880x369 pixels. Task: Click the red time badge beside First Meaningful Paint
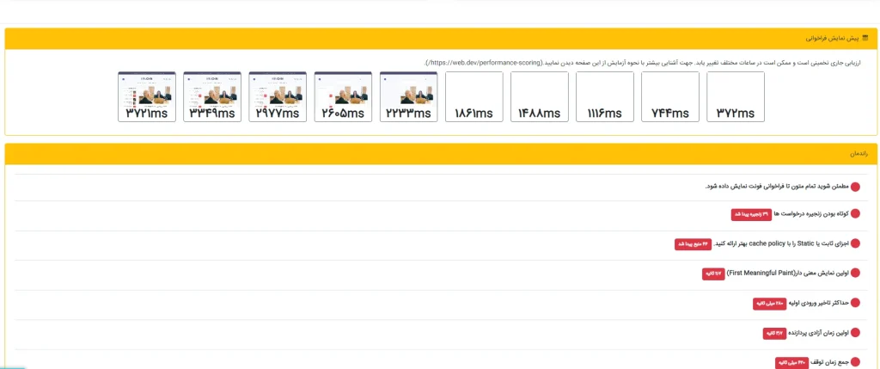pos(709,274)
